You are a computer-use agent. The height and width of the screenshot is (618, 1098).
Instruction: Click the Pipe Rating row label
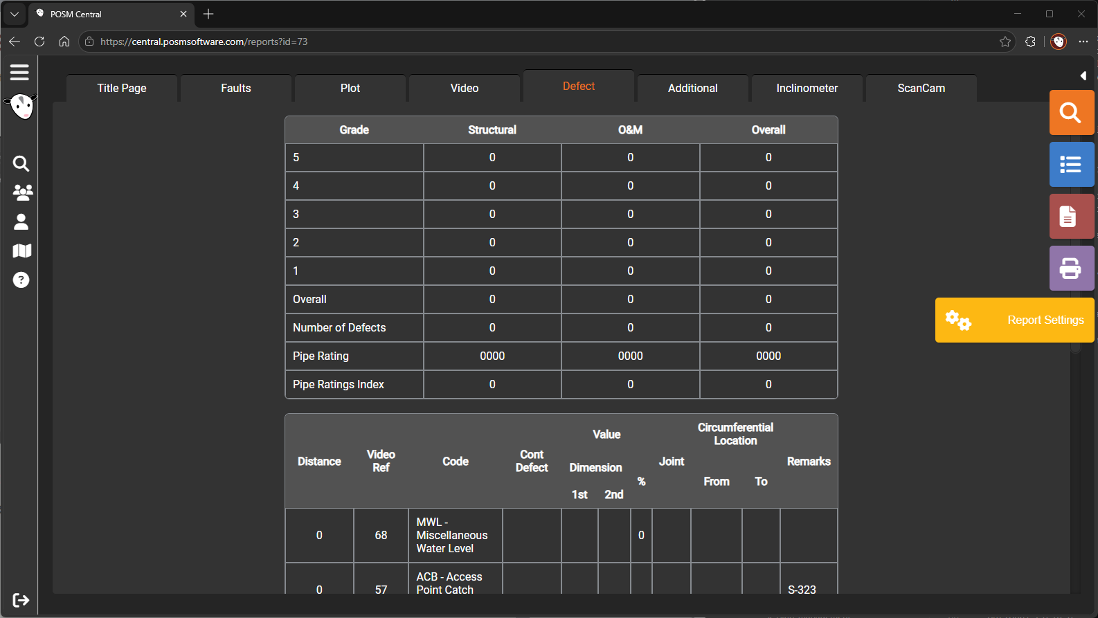(x=321, y=356)
